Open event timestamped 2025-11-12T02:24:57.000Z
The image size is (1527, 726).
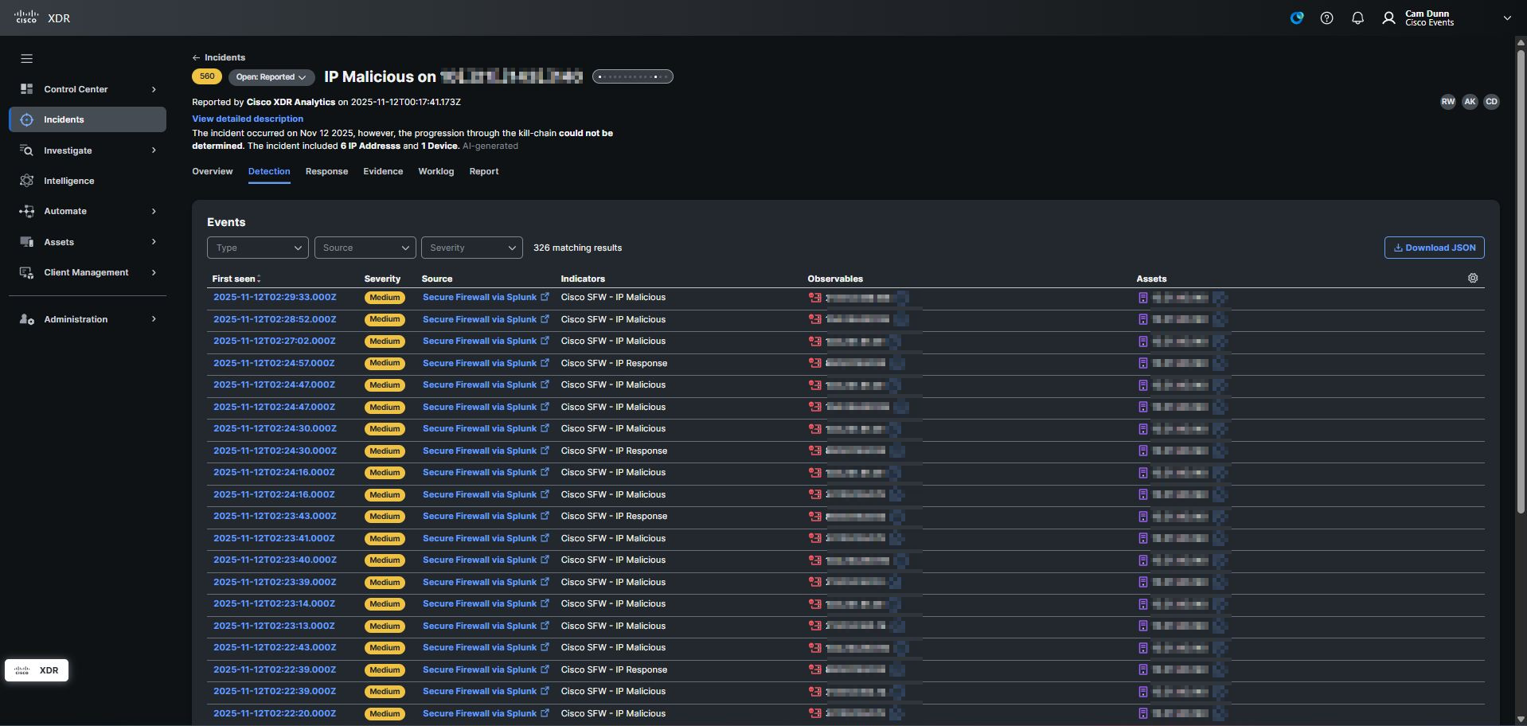pos(274,363)
